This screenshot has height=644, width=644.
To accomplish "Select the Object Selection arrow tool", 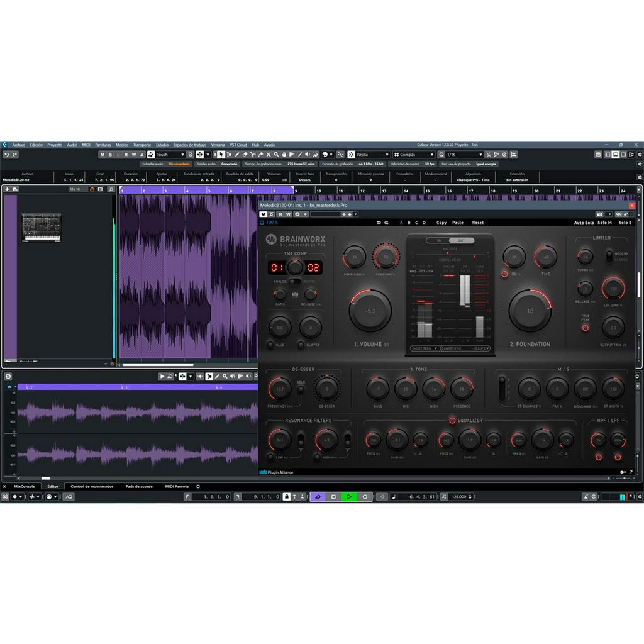I will click(221, 155).
